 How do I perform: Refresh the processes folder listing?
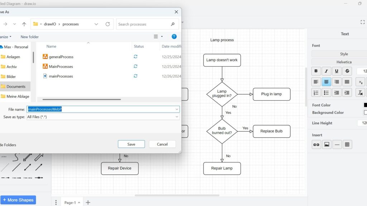108,24
